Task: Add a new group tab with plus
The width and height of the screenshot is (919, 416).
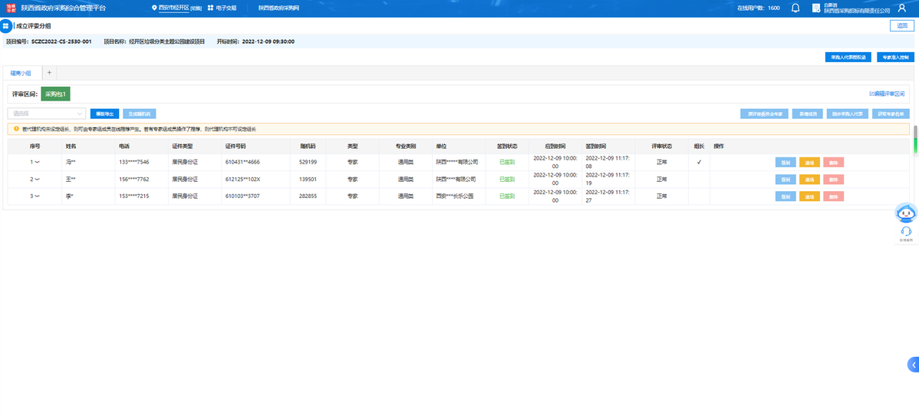Action: coord(49,73)
